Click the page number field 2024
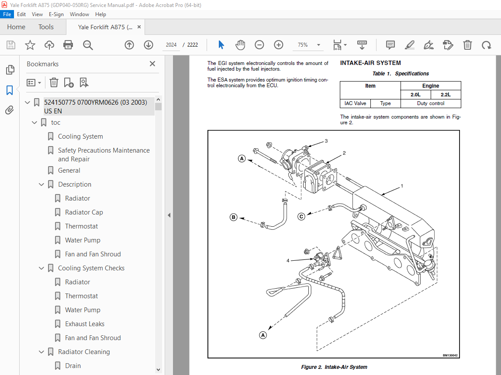This screenshot has height=375, width=501. [171, 45]
